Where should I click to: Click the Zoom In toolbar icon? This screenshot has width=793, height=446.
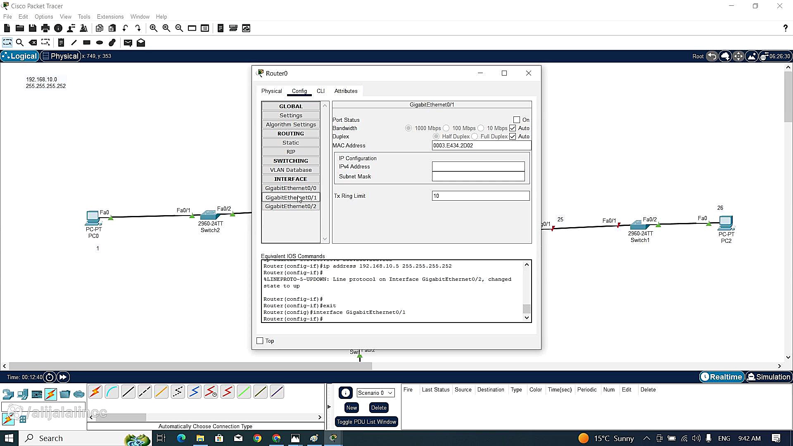(x=153, y=28)
